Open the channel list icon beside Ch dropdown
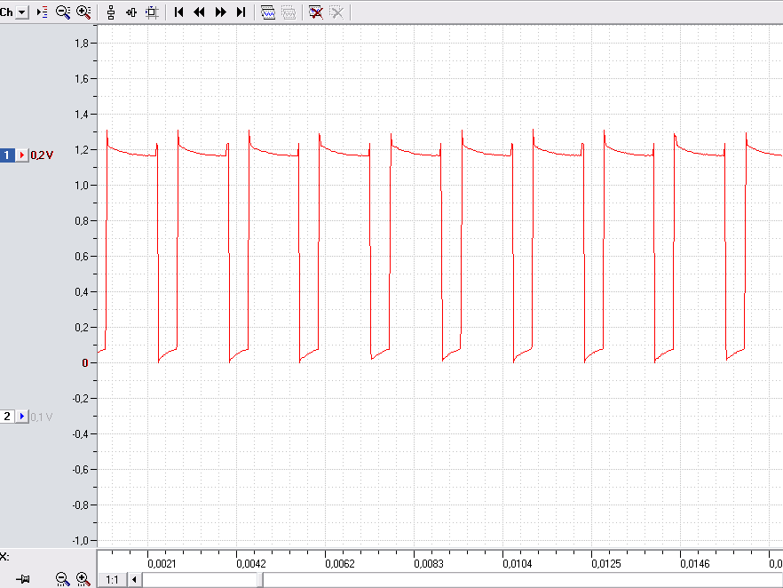The width and height of the screenshot is (783, 588). coord(43,12)
